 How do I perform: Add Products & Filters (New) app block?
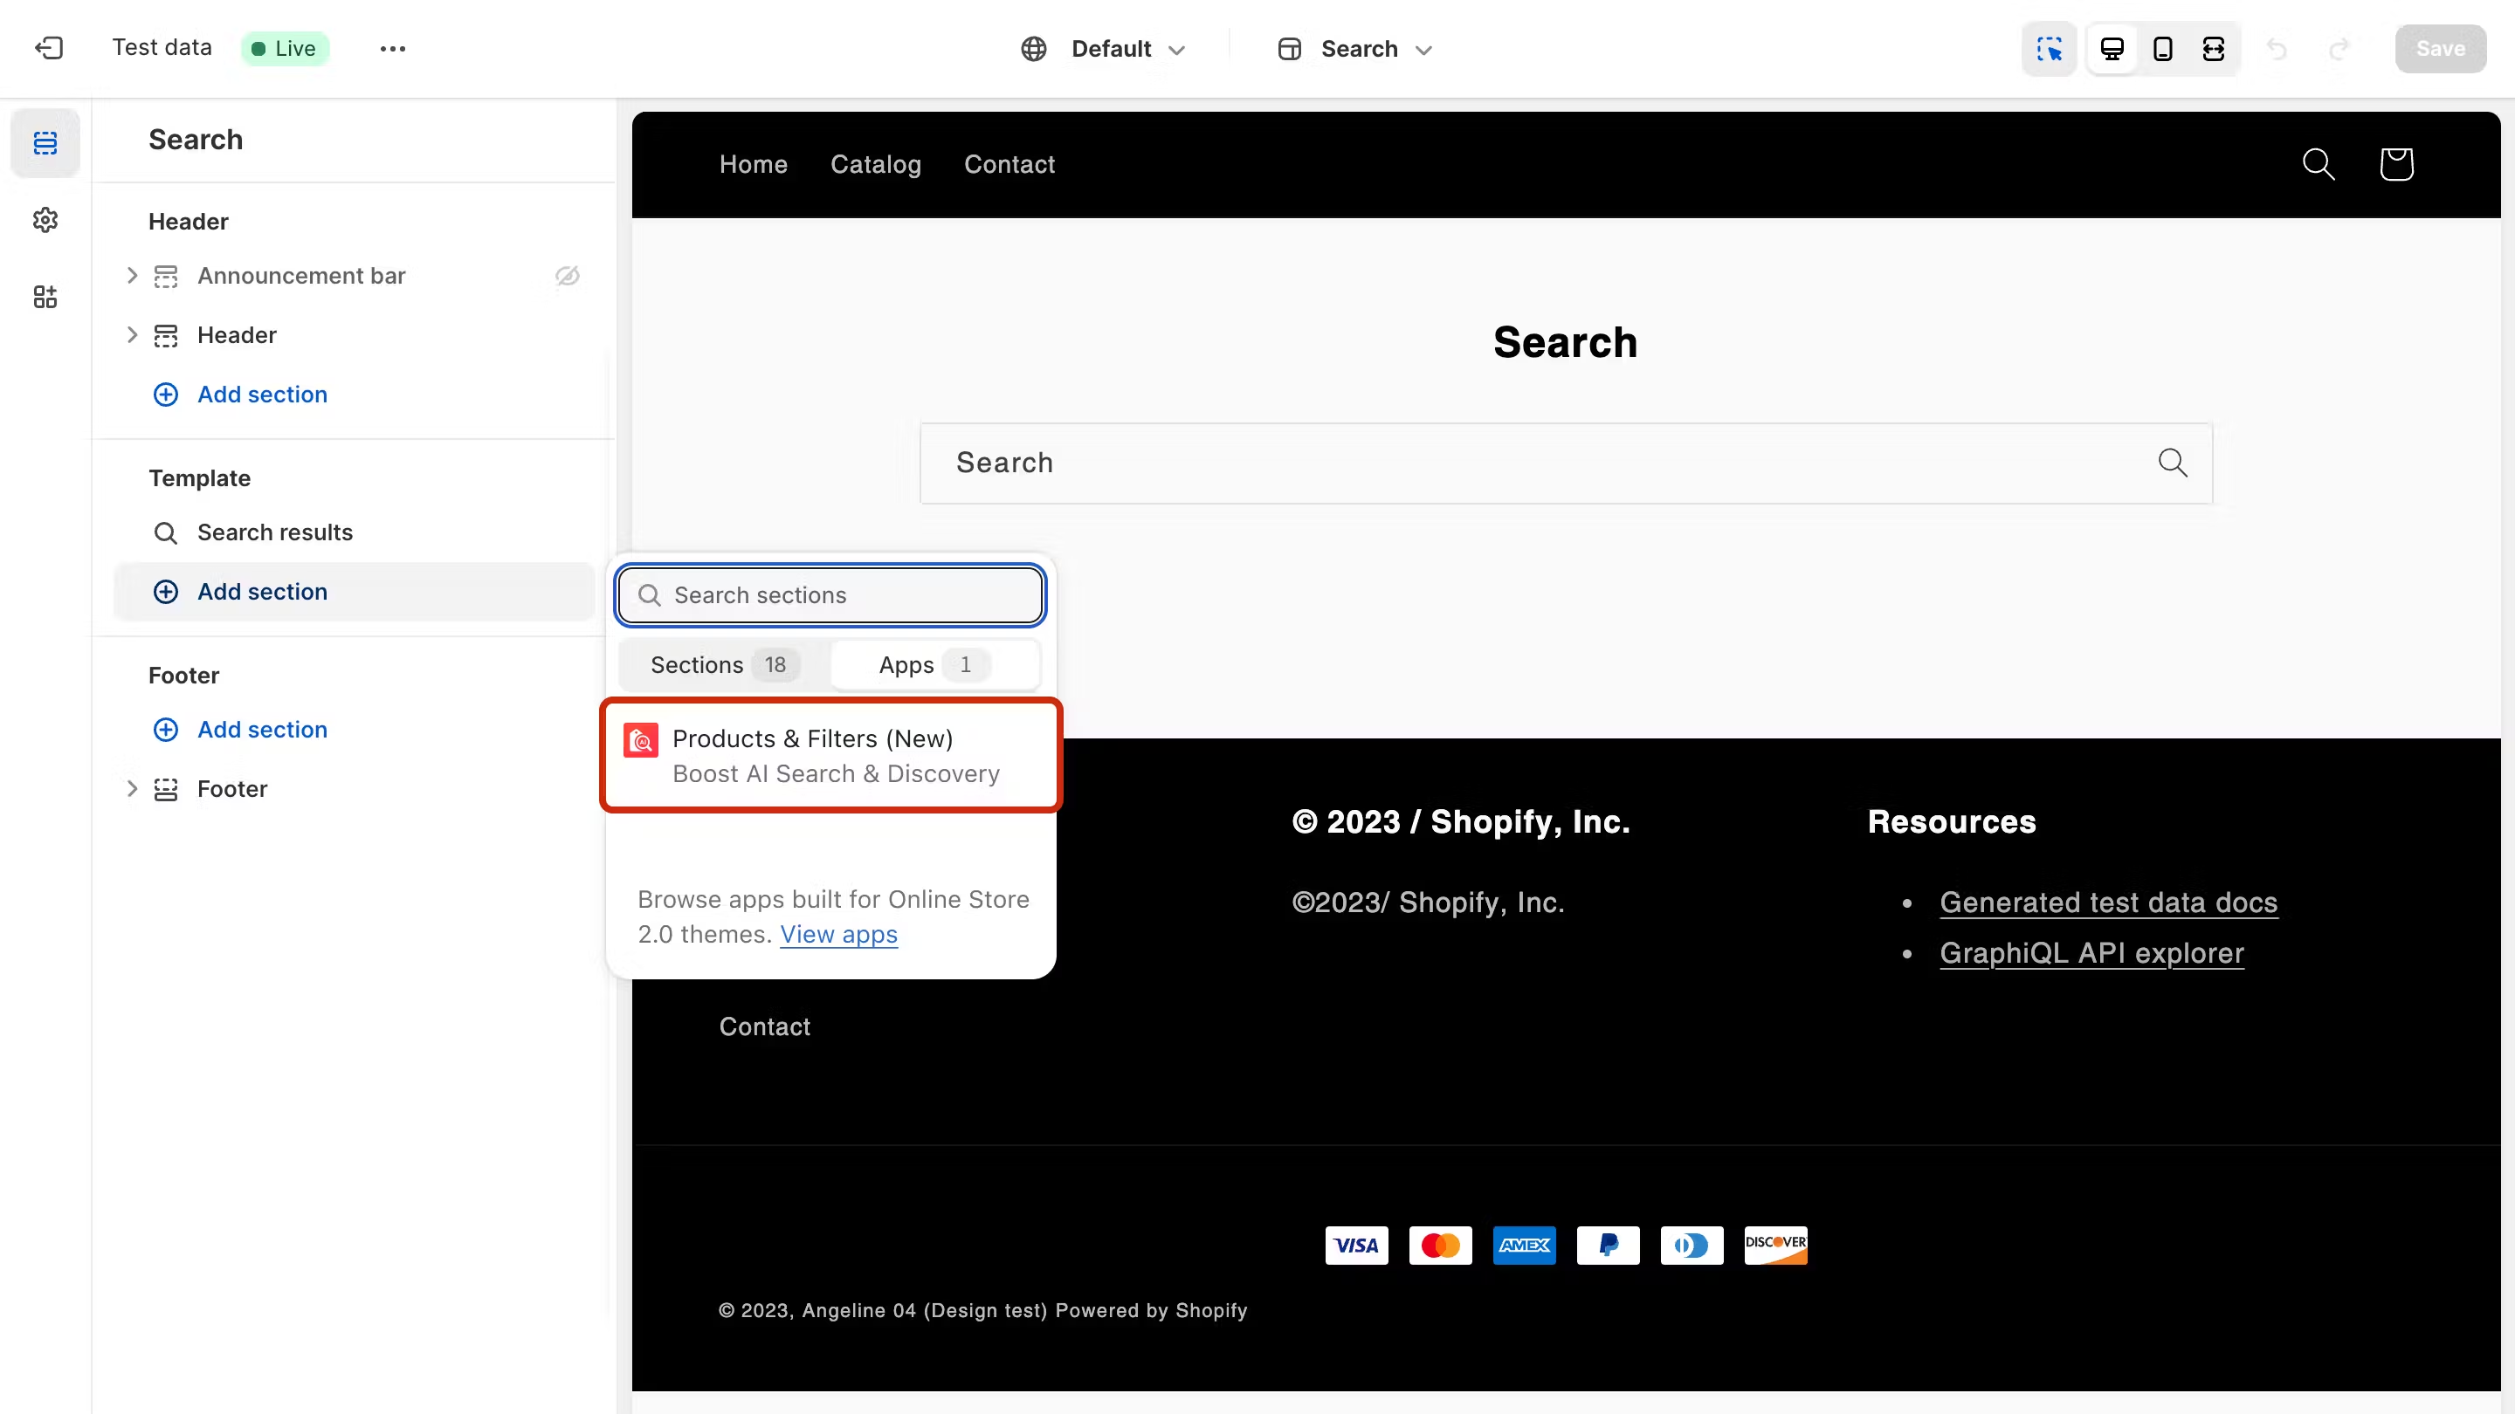[x=830, y=755]
